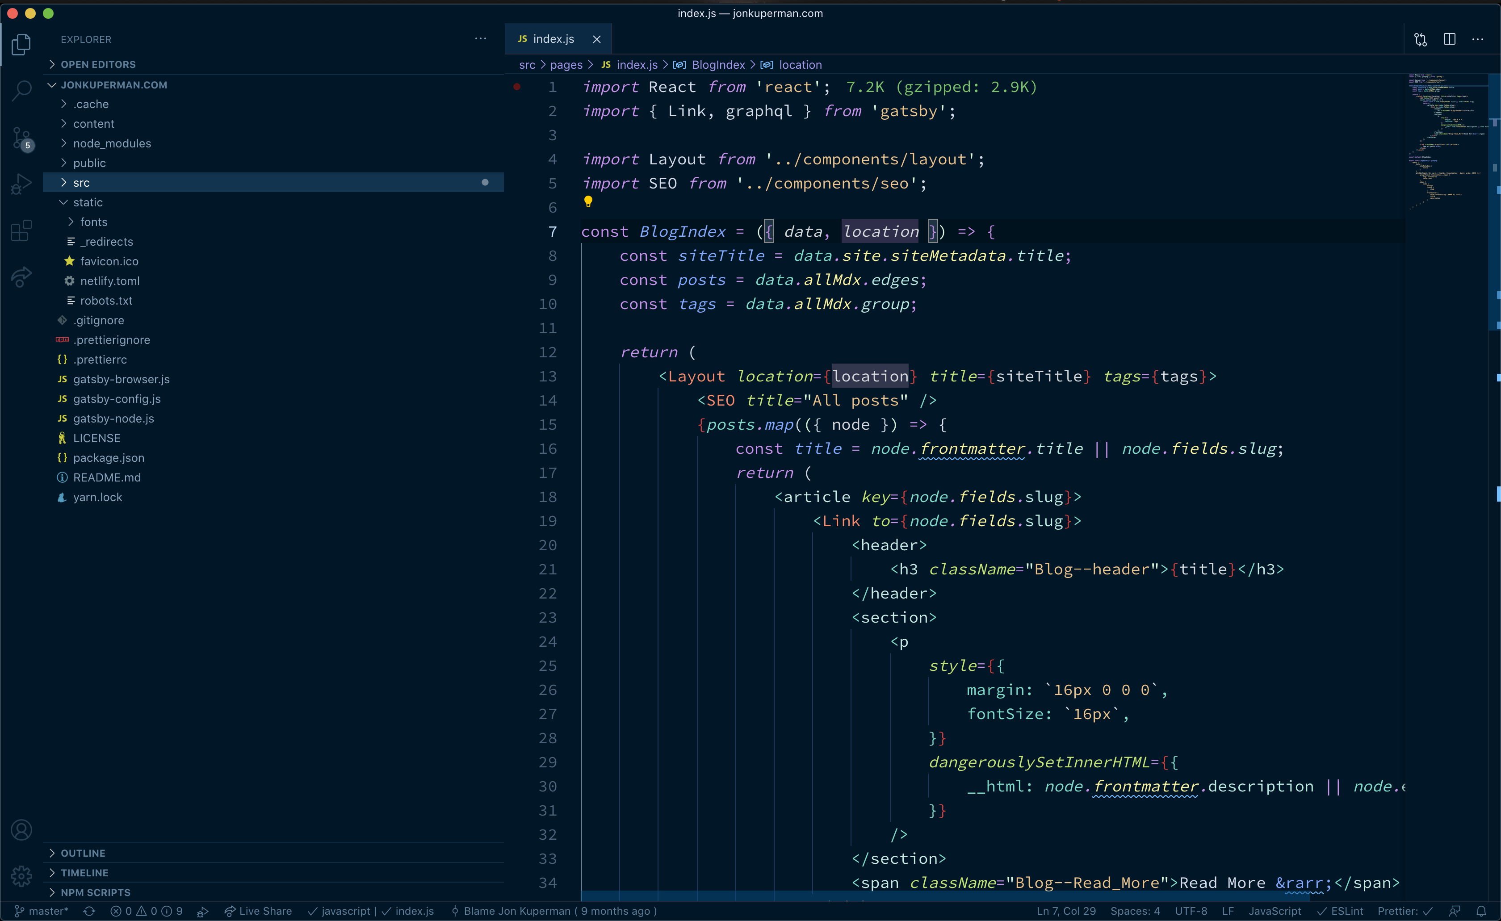Image resolution: width=1501 pixels, height=921 pixels.
Task: Open editor More Actions ellipsis menu
Action: click(x=1478, y=40)
